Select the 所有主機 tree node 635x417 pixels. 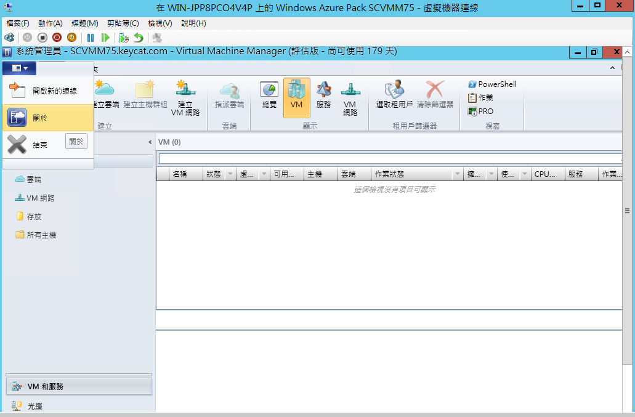(x=36, y=235)
